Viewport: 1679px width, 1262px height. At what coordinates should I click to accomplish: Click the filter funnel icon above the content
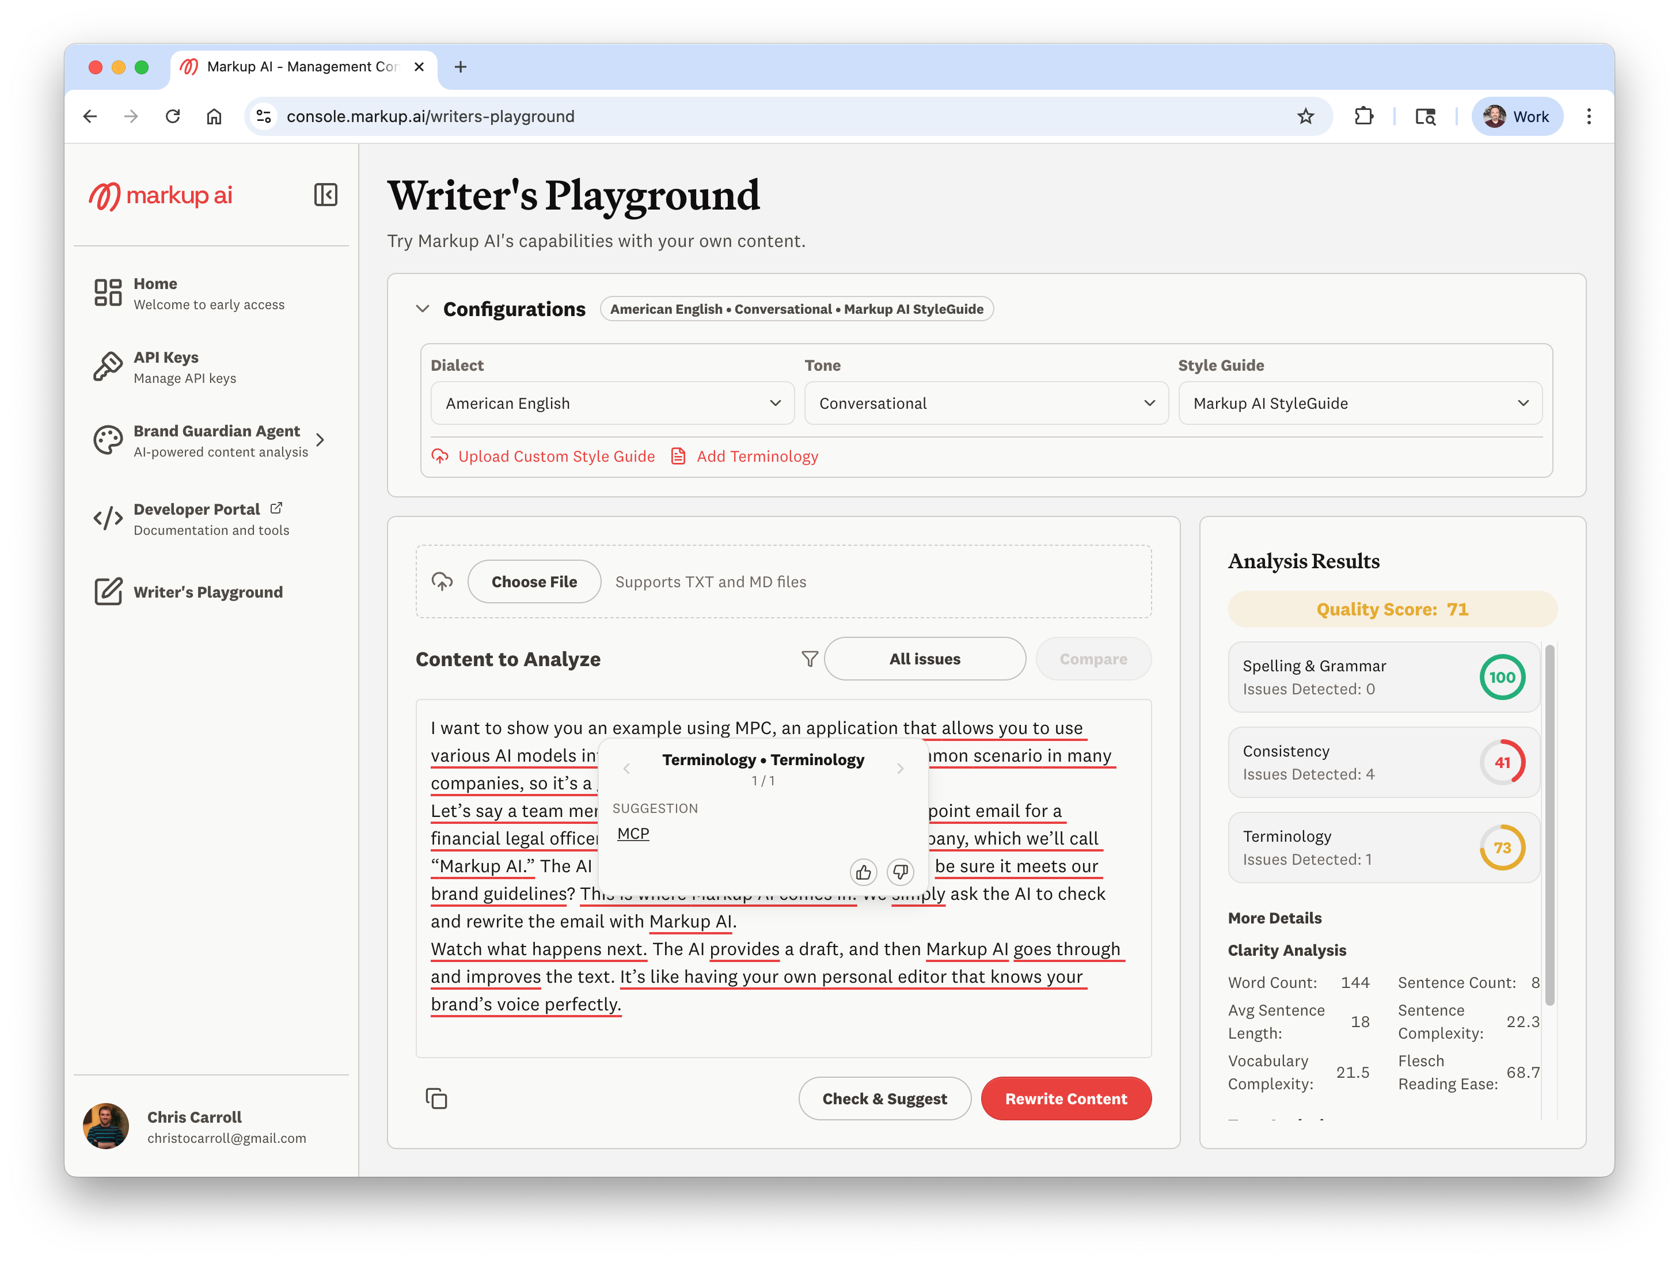tap(809, 659)
